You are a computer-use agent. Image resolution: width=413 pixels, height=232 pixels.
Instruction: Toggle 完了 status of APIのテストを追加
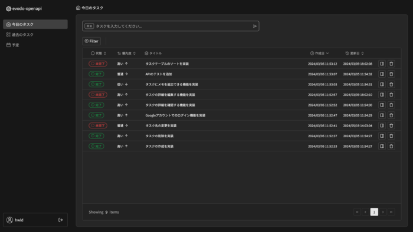point(96,74)
